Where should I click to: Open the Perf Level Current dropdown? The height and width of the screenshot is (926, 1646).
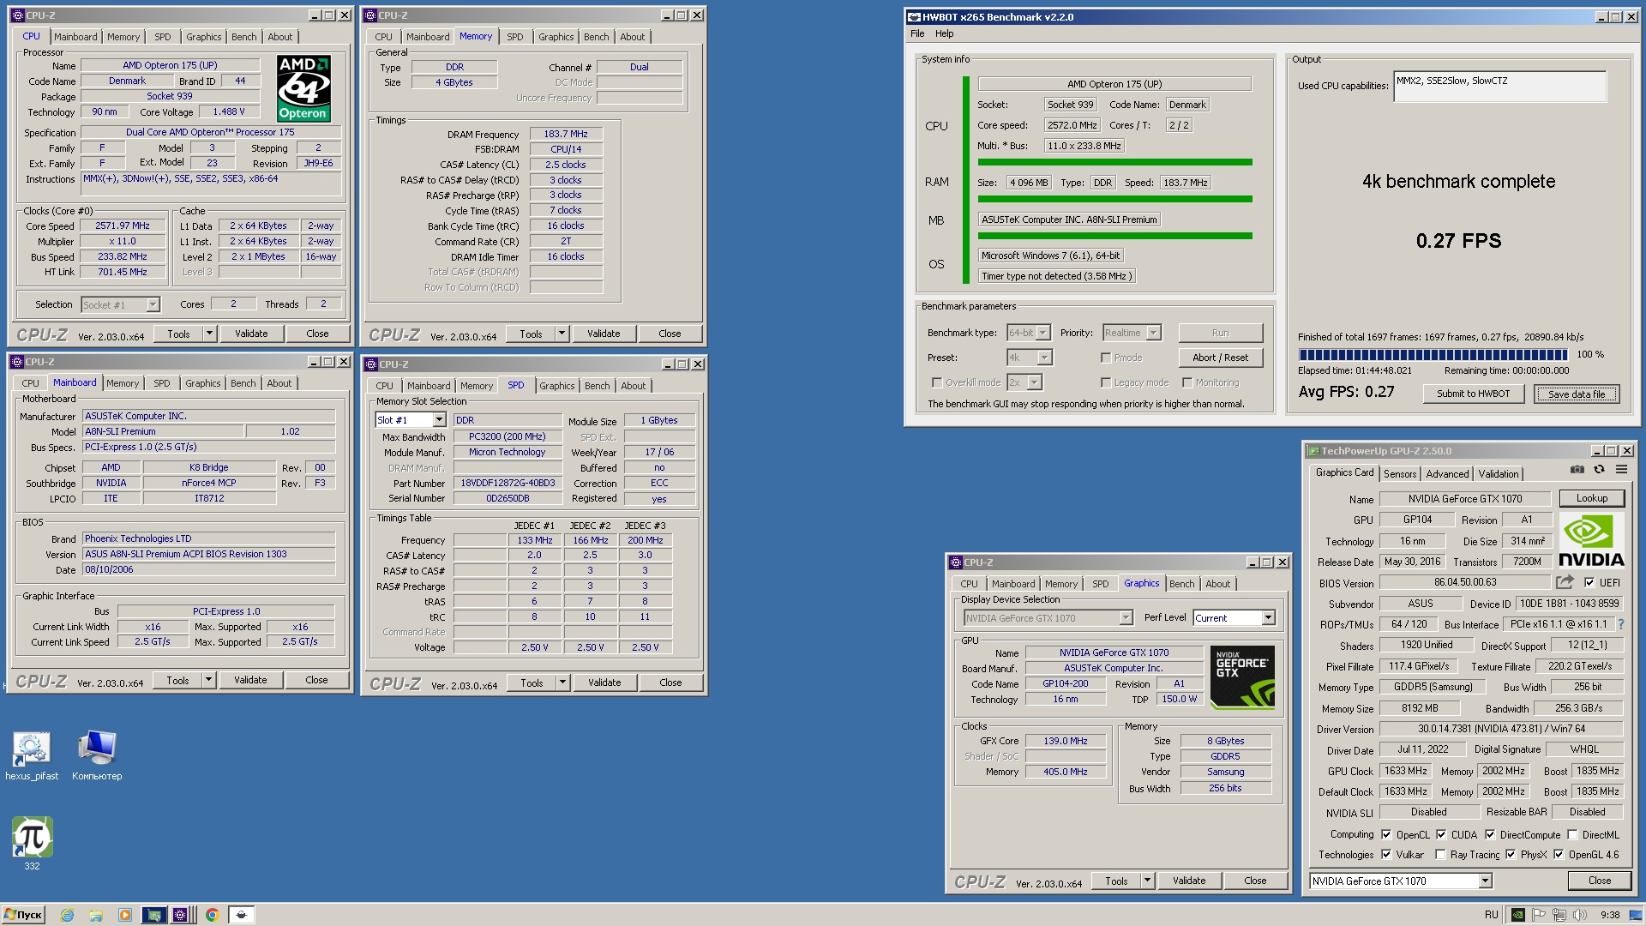pyautogui.click(x=1268, y=618)
